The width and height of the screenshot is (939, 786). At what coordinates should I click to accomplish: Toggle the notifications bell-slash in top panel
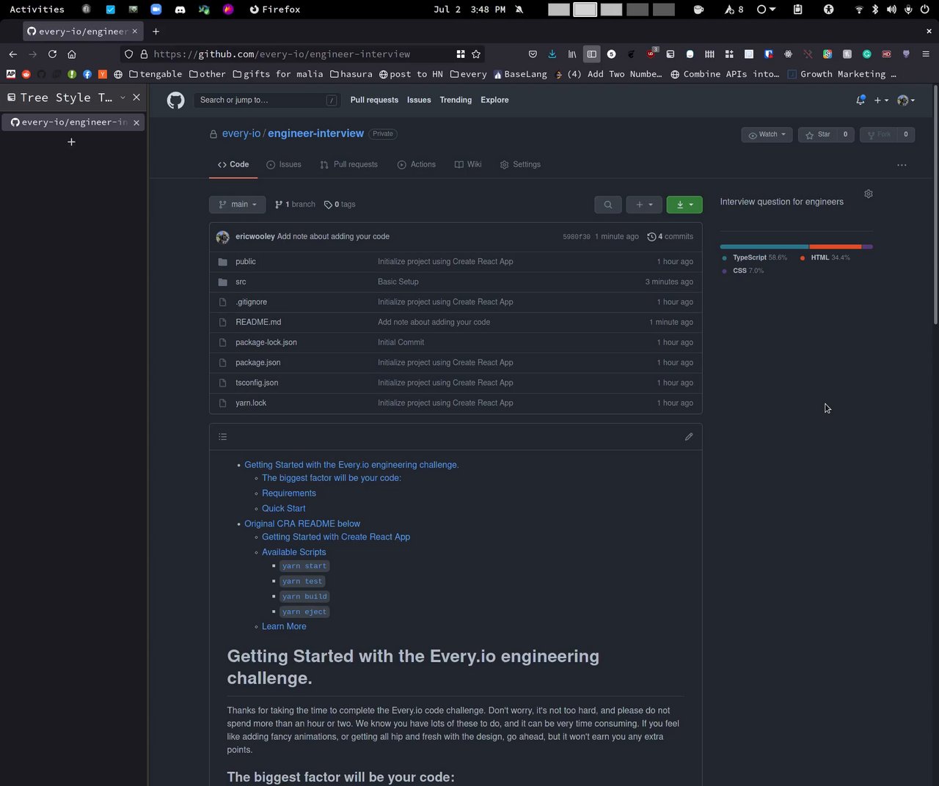tap(519, 10)
